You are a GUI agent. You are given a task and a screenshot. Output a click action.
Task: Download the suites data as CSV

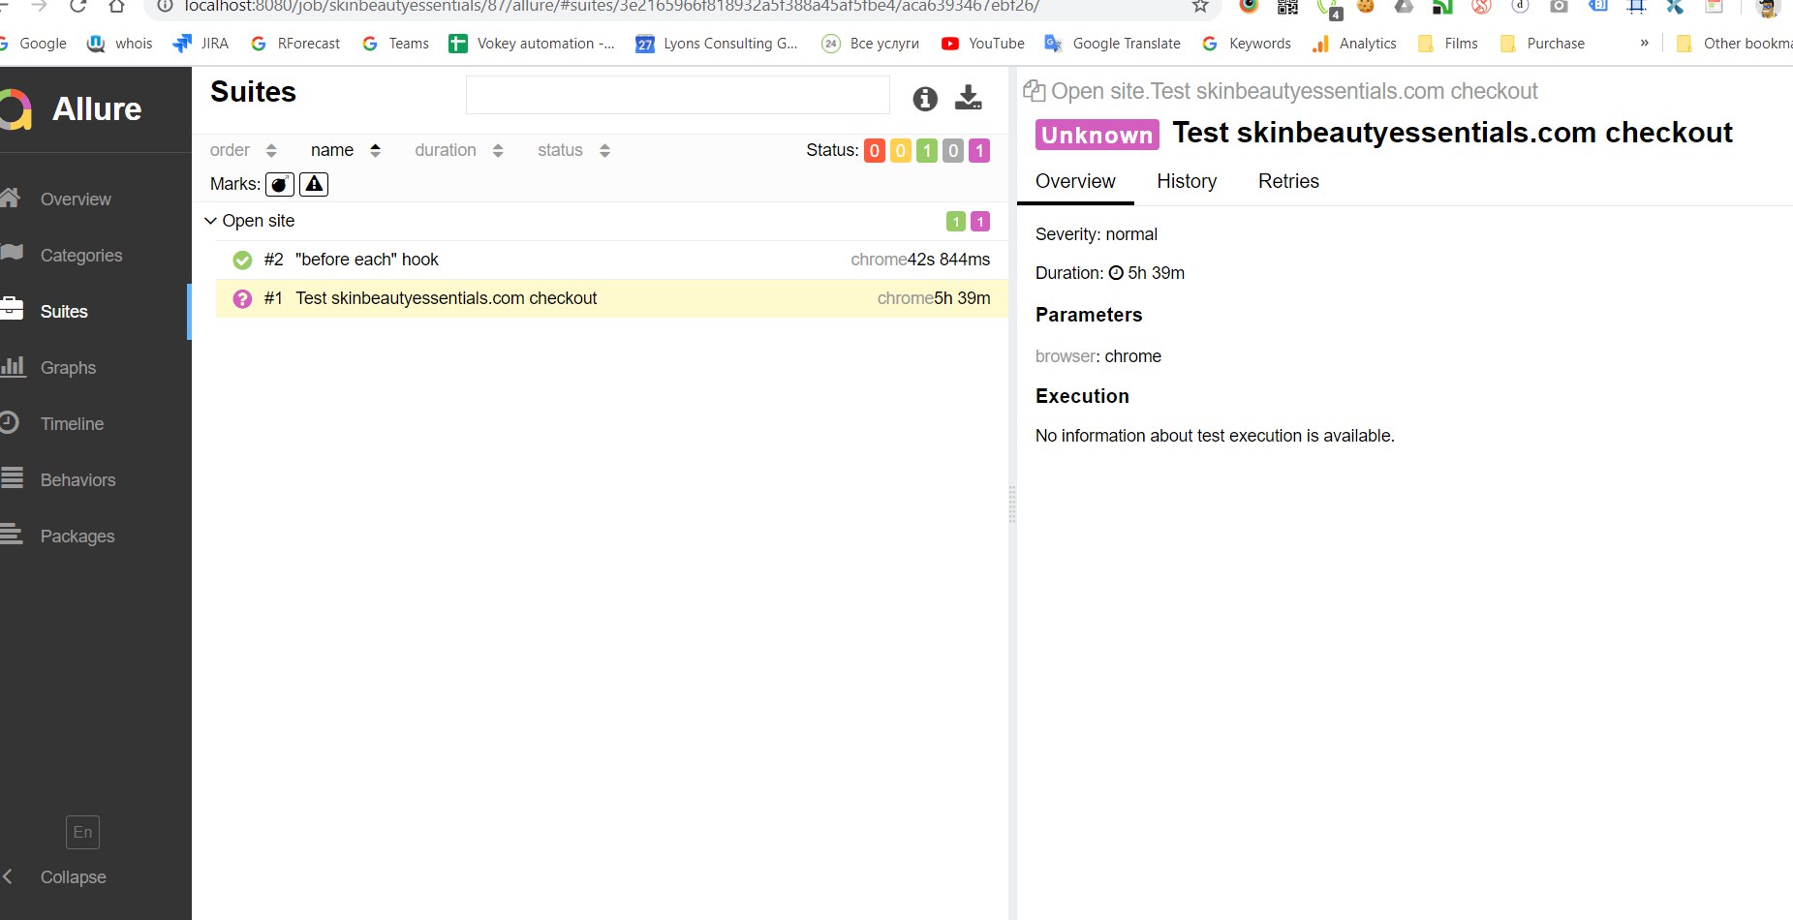(969, 97)
